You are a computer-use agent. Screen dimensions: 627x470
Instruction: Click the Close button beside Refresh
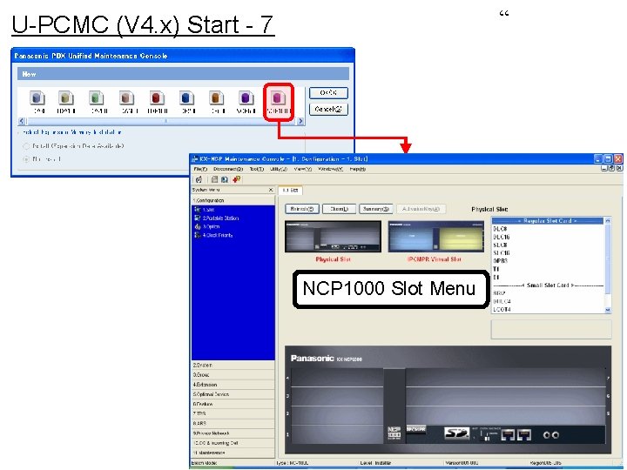[339, 209]
